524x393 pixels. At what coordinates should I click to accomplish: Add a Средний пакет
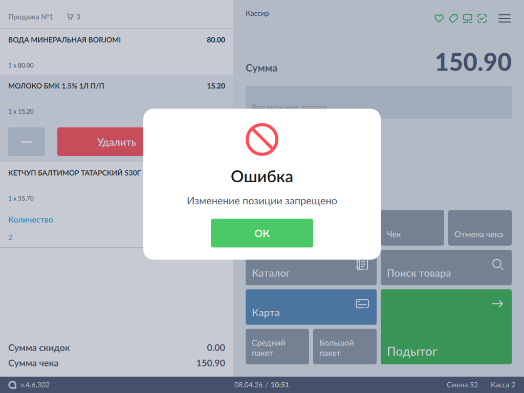(277, 346)
